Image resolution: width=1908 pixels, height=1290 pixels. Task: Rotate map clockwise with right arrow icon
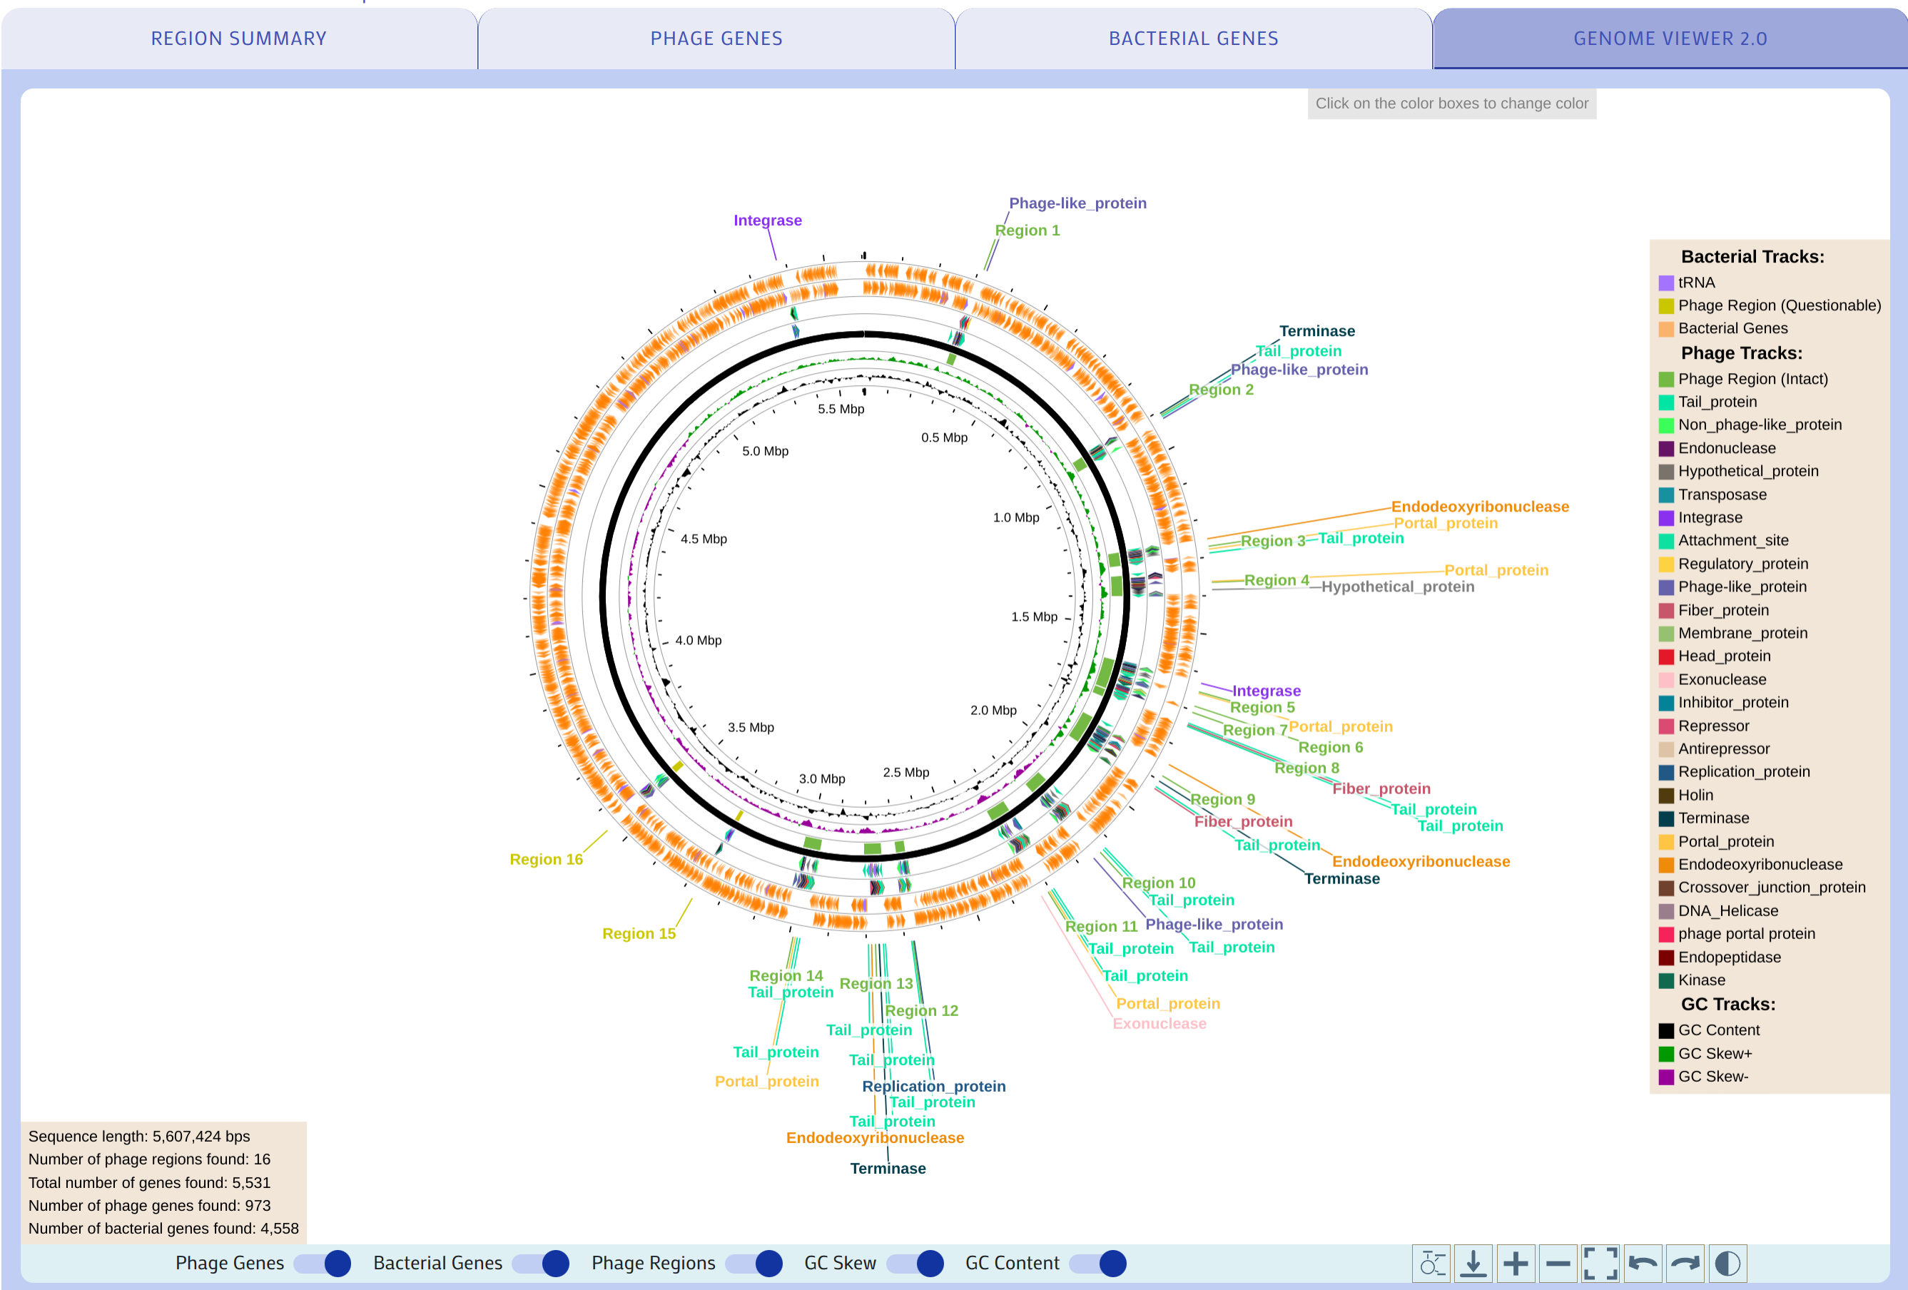(x=1685, y=1263)
